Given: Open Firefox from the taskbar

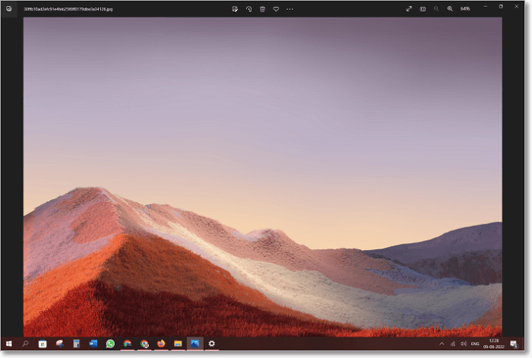Looking at the screenshot, I should tap(161, 344).
